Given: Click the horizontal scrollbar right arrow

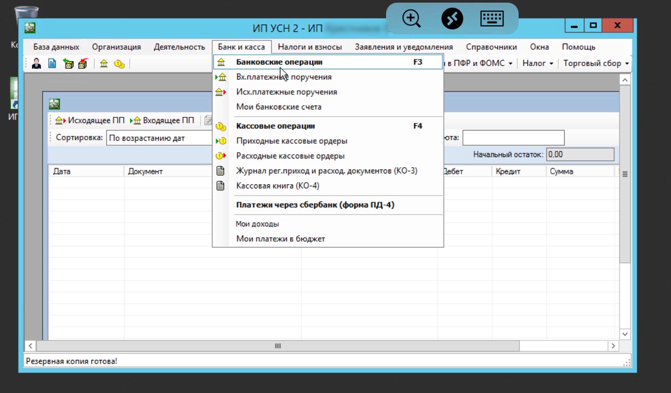Looking at the screenshot, I should tap(613, 346).
